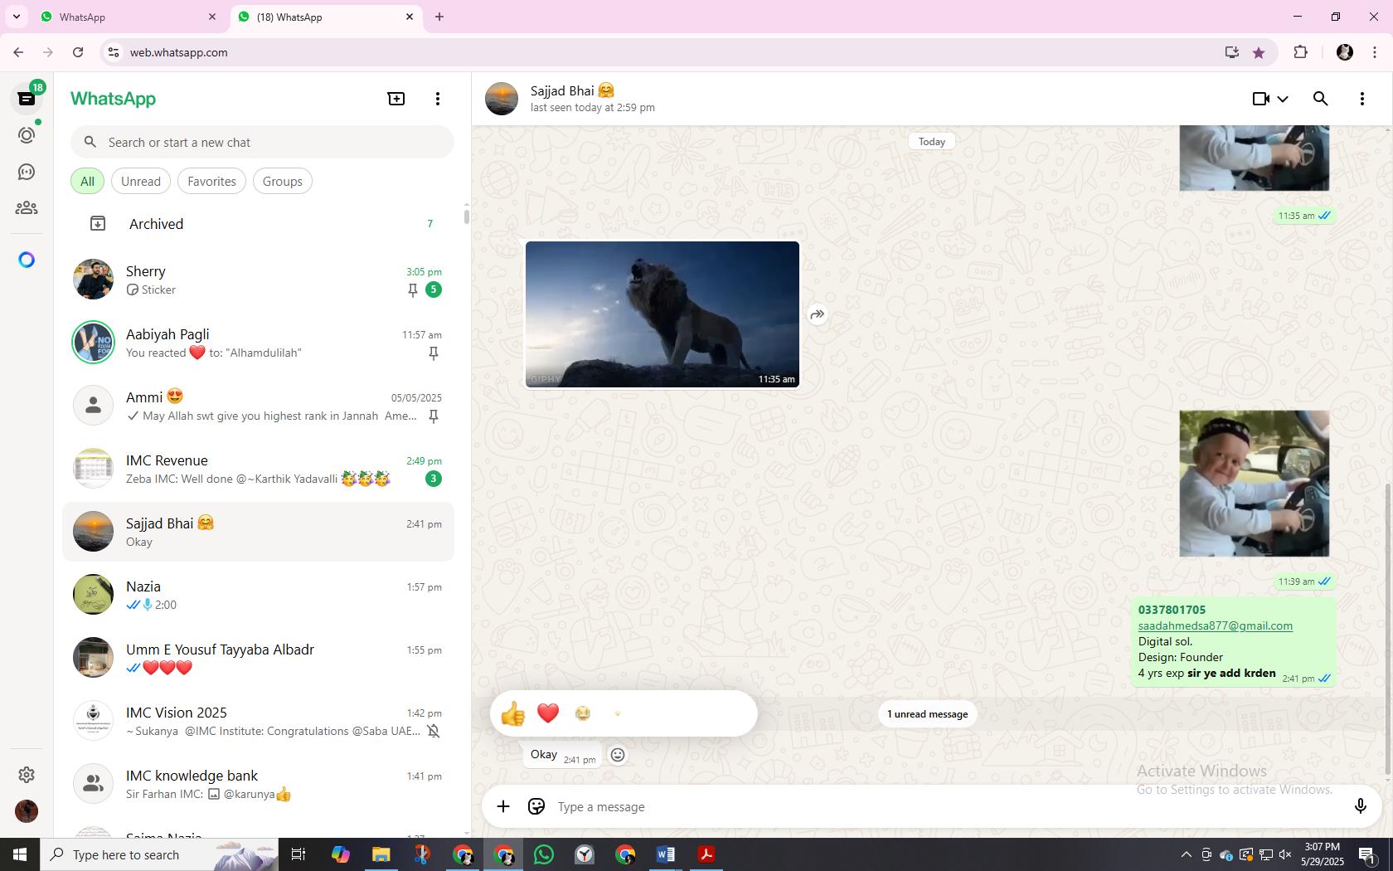Open the IMC Revenue group chat
This screenshot has width=1393, height=871.
(x=258, y=469)
